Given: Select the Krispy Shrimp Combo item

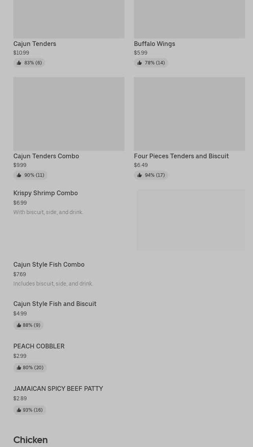Looking at the screenshot, I should coord(46,193).
